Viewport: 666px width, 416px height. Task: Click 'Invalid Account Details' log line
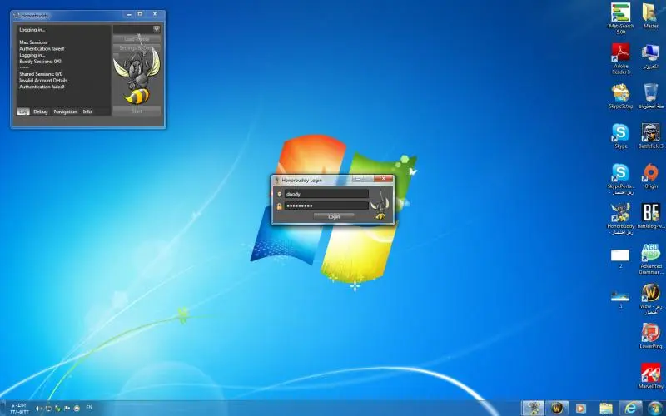pyautogui.click(x=43, y=80)
